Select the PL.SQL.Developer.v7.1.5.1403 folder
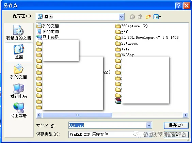 click(x=147, y=37)
